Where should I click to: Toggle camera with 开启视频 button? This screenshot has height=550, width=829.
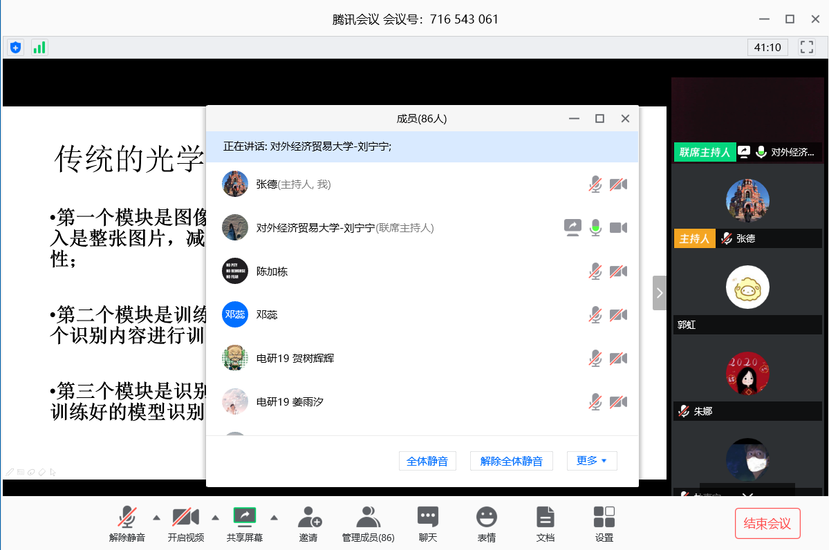(x=185, y=522)
